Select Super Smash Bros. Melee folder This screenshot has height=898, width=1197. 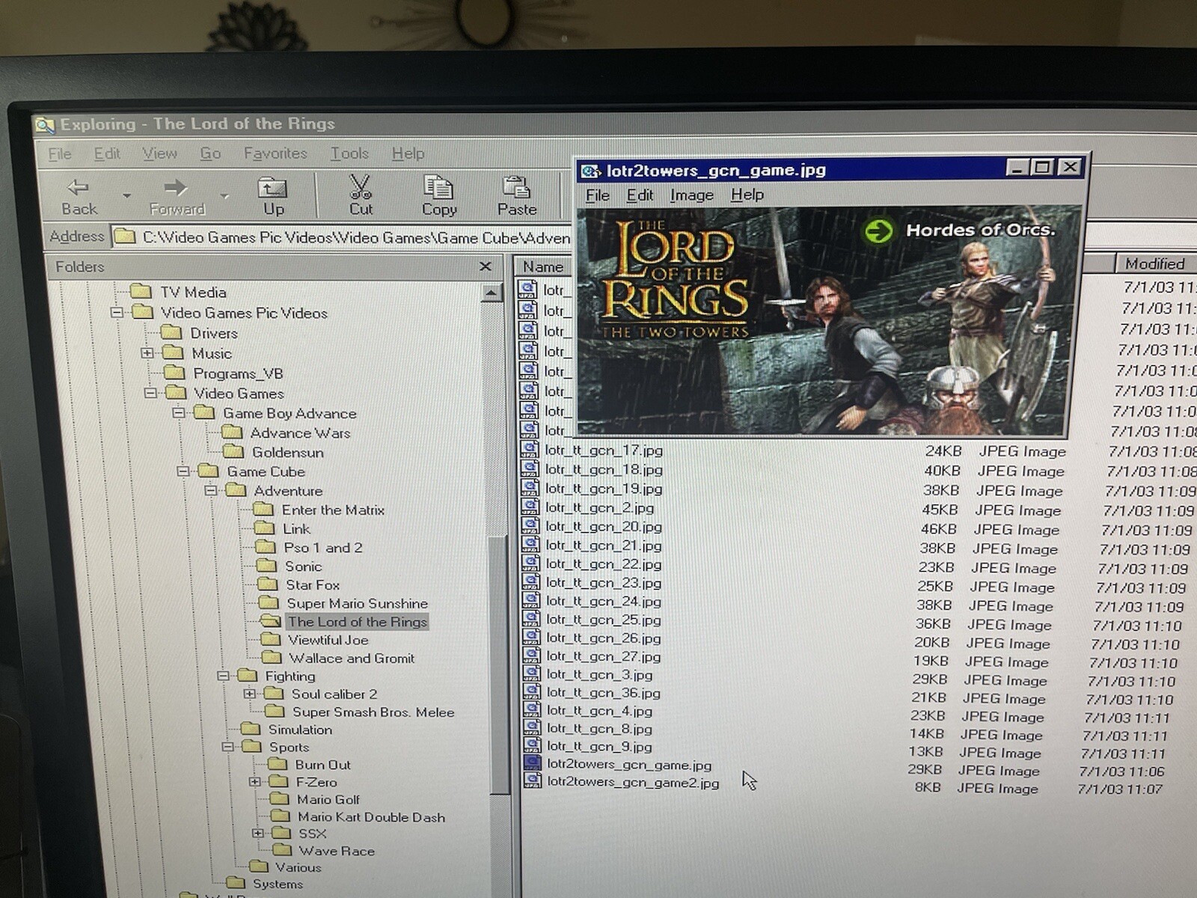click(x=373, y=712)
